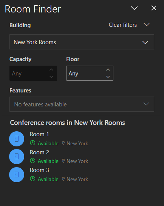
Task: Click the blue door icon for Room 2
Action: click(17, 157)
